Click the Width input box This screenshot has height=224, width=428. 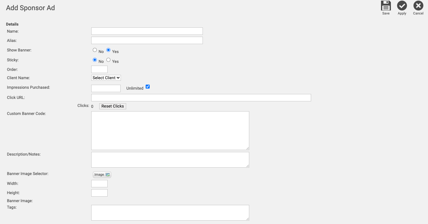pos(99,183)
